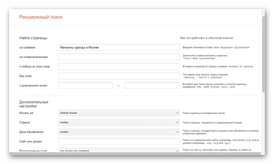Click 'Как это работает в обычном поиске' text
This screenshot has width=274, height=164.
click(x=207, y=38)
